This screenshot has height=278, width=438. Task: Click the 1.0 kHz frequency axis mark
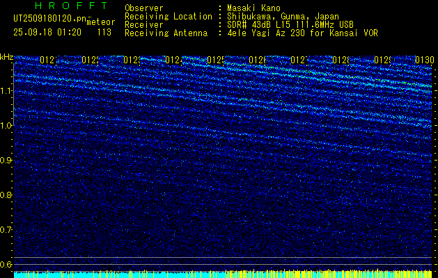click(x=6, y=126)
